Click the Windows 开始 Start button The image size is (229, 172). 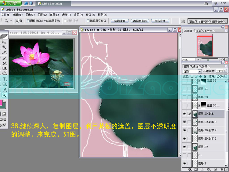tap(10, 3)
